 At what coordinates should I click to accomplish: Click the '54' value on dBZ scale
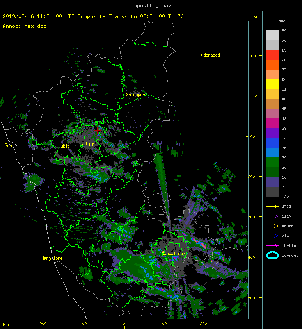[x=284, y=80]
